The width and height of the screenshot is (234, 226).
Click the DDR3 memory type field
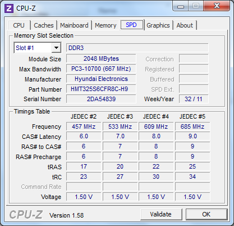(137, 48)
